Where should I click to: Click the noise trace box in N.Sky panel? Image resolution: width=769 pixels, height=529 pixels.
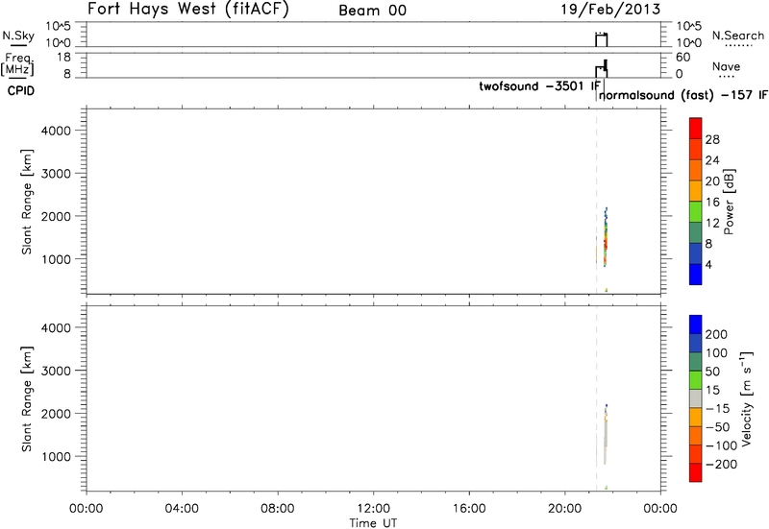click(602, 40)
